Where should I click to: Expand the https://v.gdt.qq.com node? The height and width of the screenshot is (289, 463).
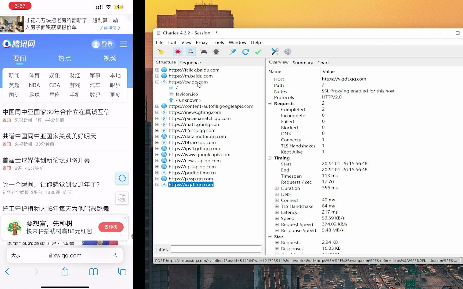157,185
